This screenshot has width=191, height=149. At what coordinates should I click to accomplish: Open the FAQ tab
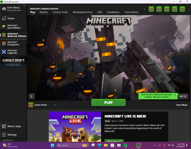100,12
